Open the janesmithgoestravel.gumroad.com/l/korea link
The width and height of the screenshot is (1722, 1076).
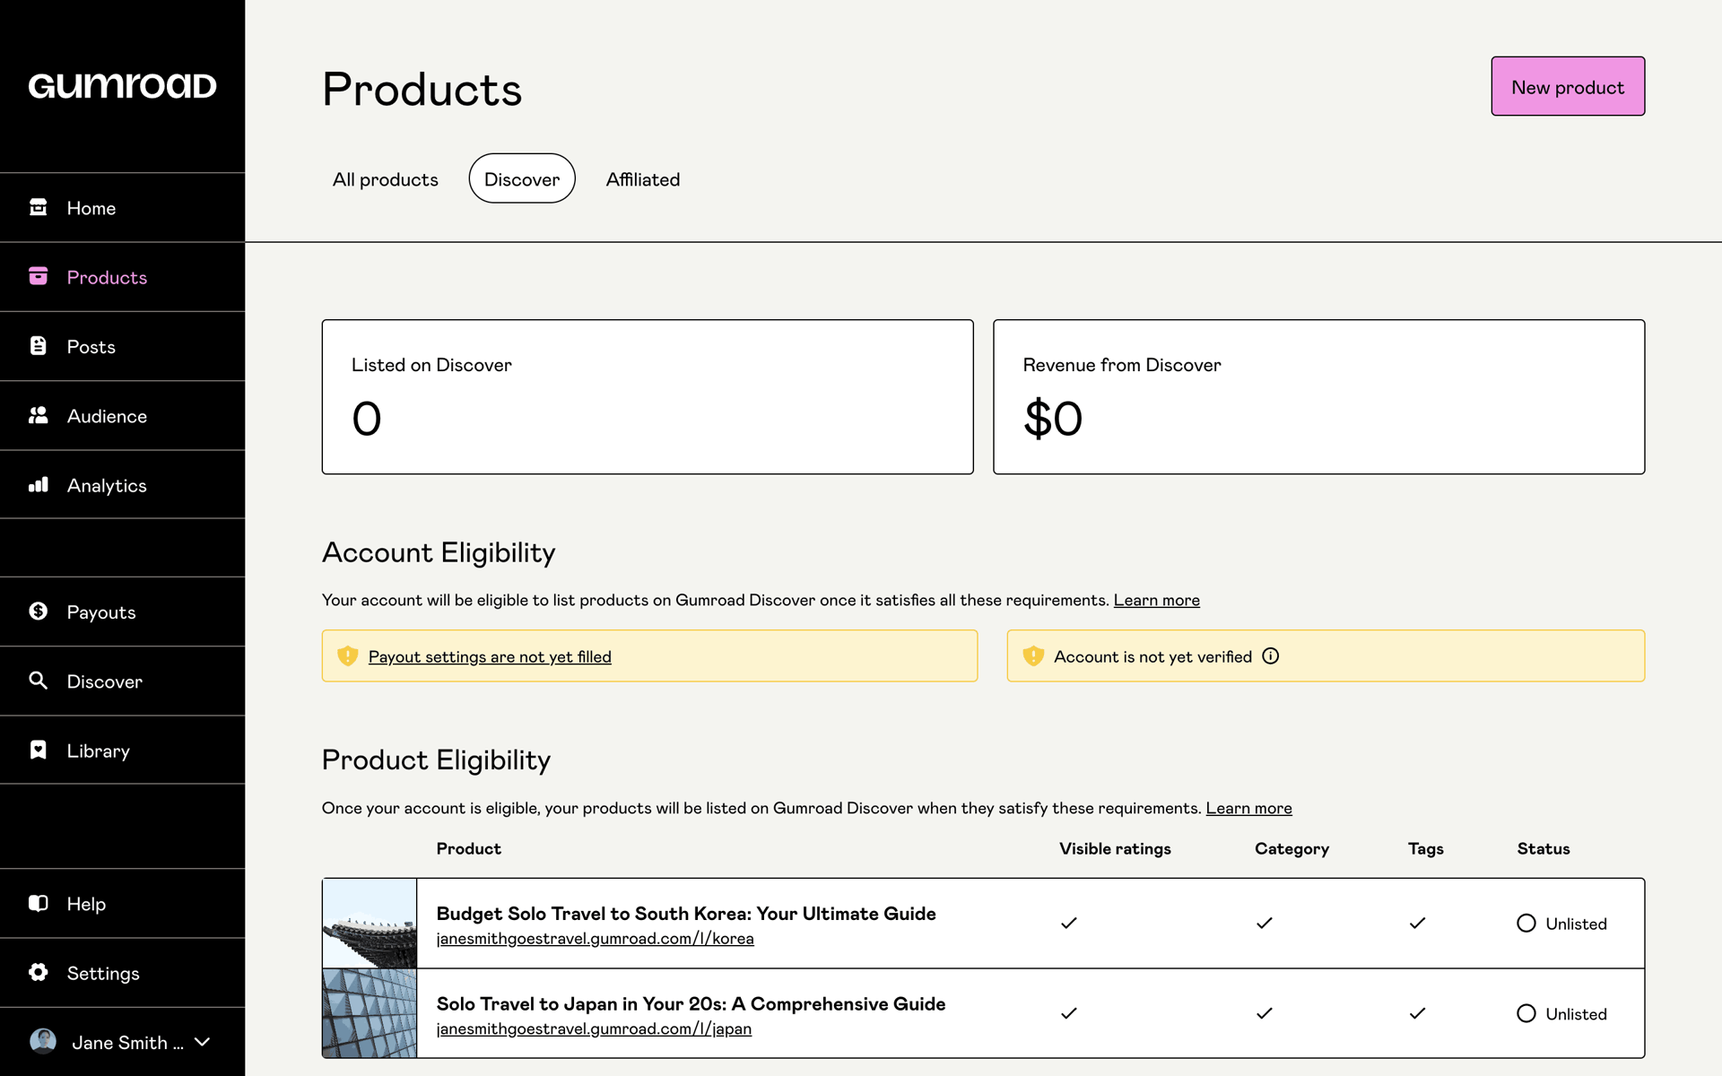(x=596, y=939)
